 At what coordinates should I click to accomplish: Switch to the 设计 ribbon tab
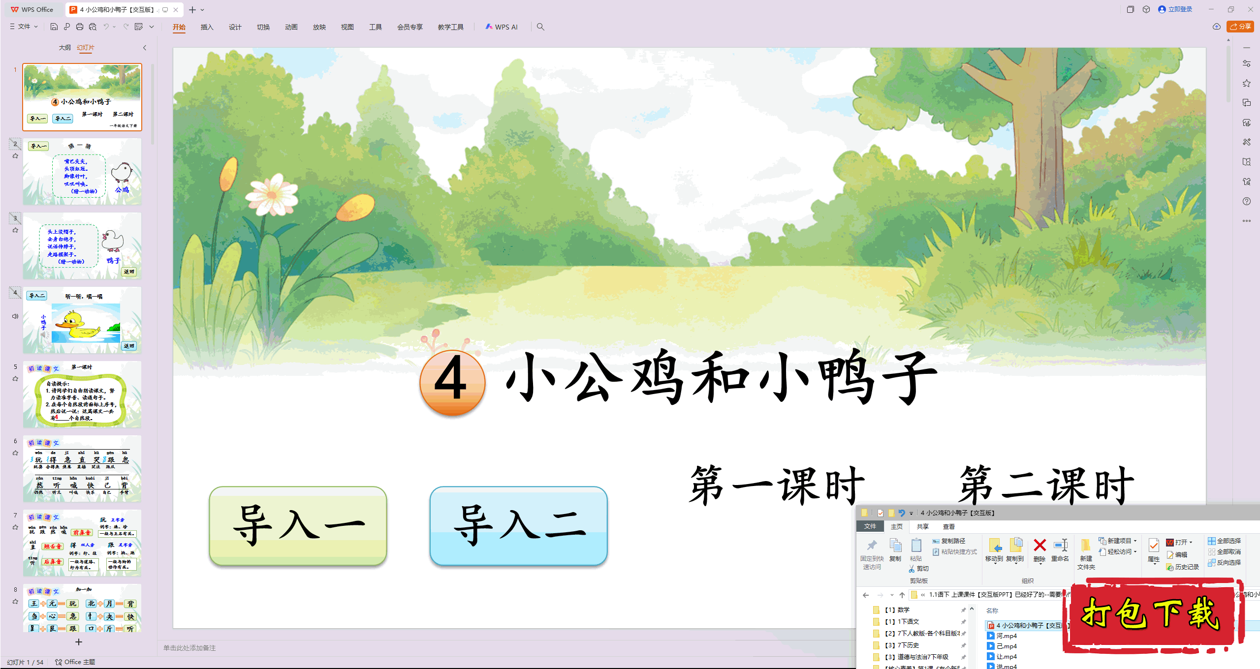pyautogui.click(x=235, y=27)
